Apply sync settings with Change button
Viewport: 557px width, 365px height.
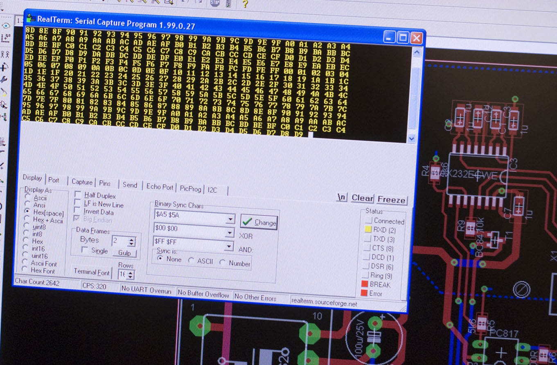click(259, 222)
